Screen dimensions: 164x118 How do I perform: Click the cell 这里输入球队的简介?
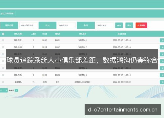[83, 82]
